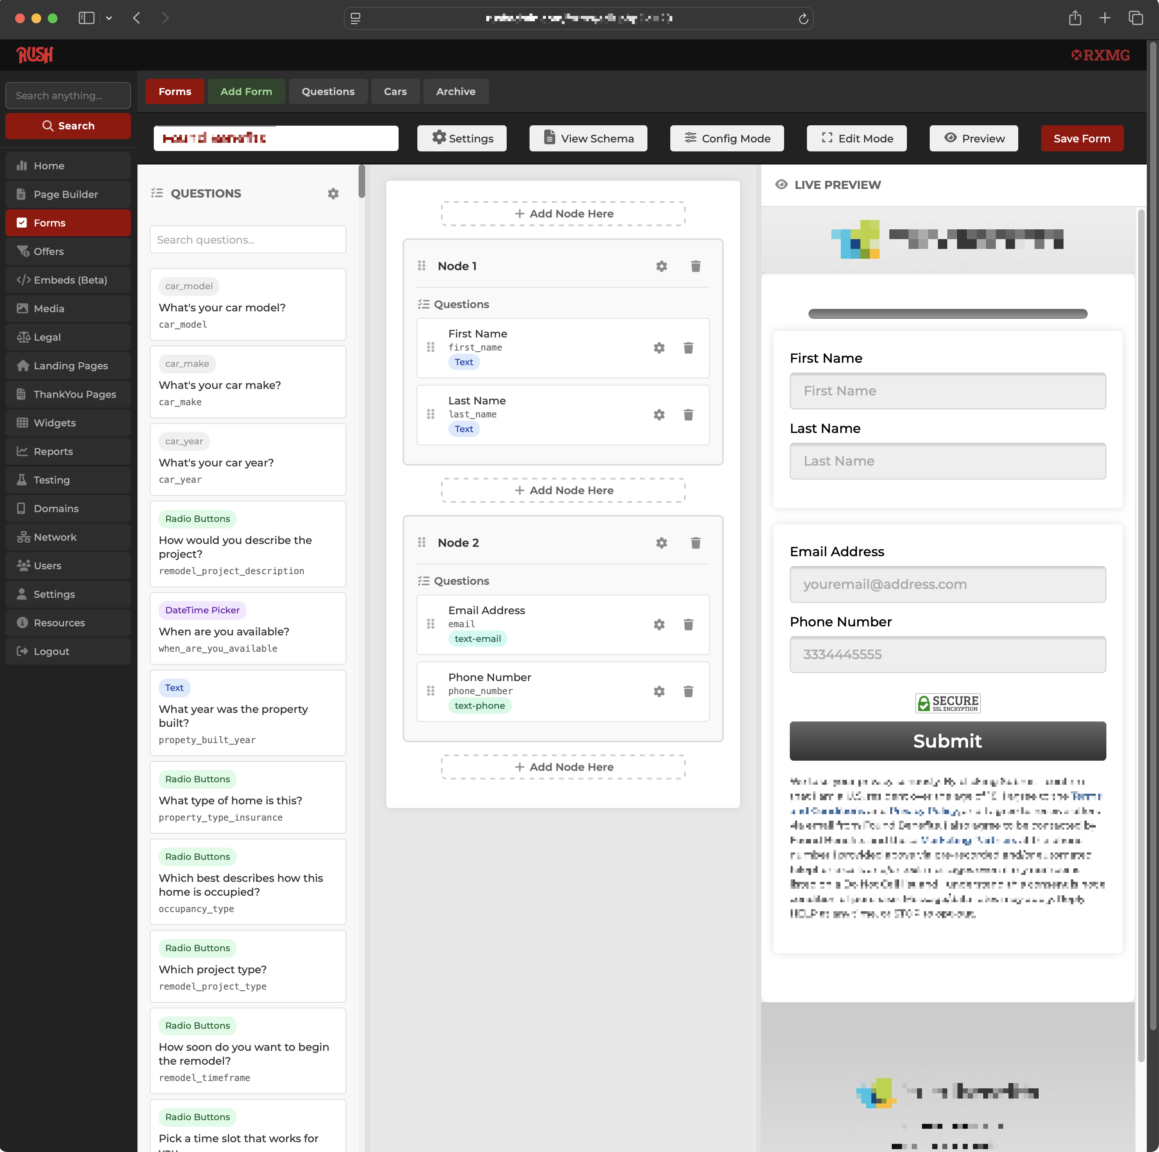This screenshot has height=1152, width=1159.
Task: Delete the Last Name question via trash icon
Action: pyautogui.click(x=688, y=415)
